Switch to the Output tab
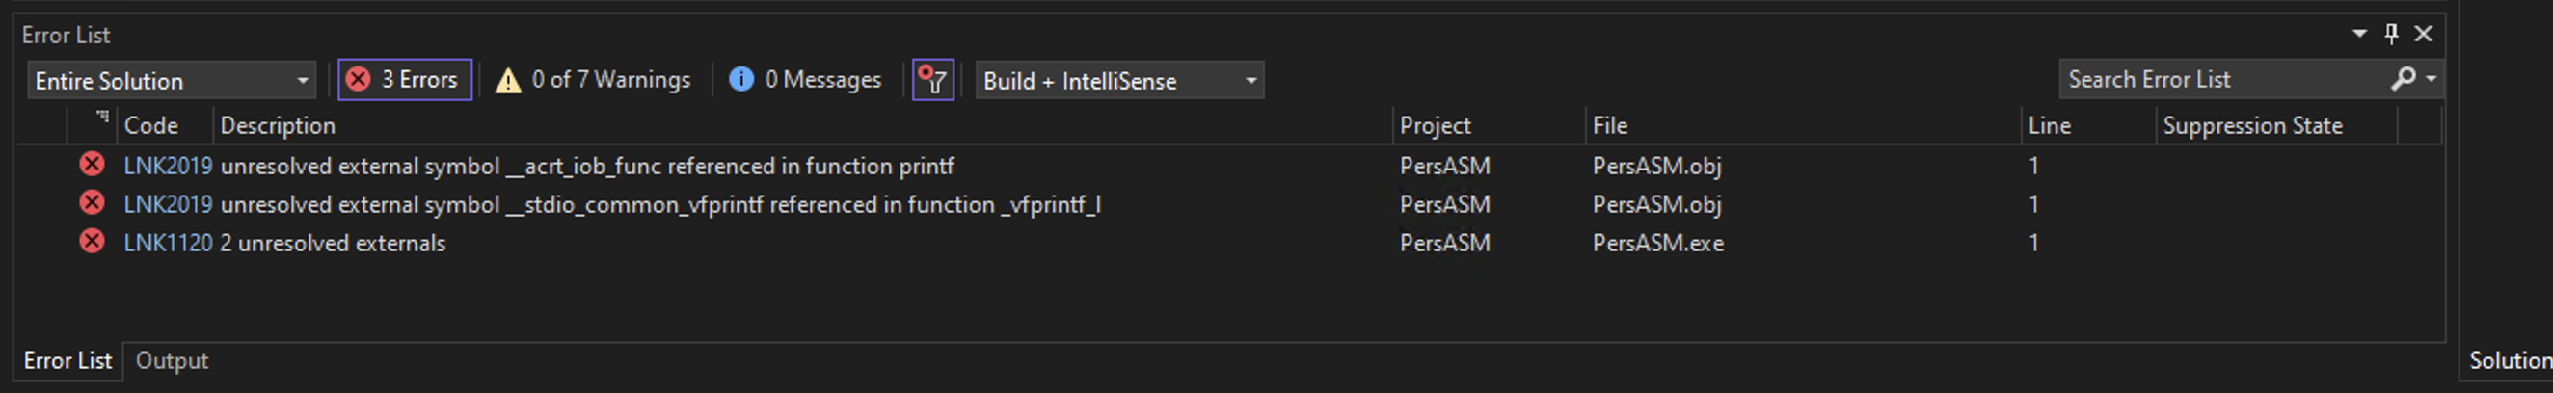Image resolution: width=2553 pixels, height=393 pixels. pos(172,360)
